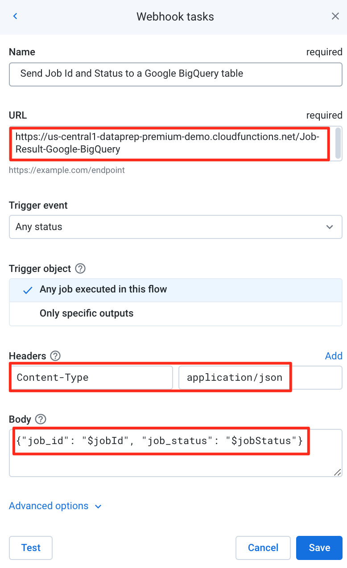
Task: Cancel webhook task editing
Action: tap(263, 547)
